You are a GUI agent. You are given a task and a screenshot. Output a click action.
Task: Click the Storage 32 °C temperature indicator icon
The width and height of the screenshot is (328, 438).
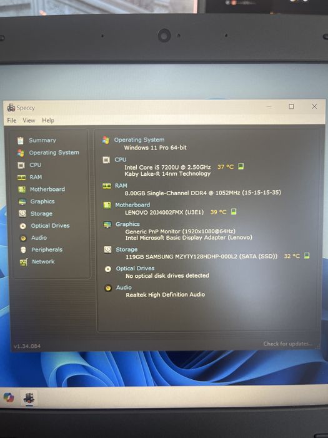[307, 255]
